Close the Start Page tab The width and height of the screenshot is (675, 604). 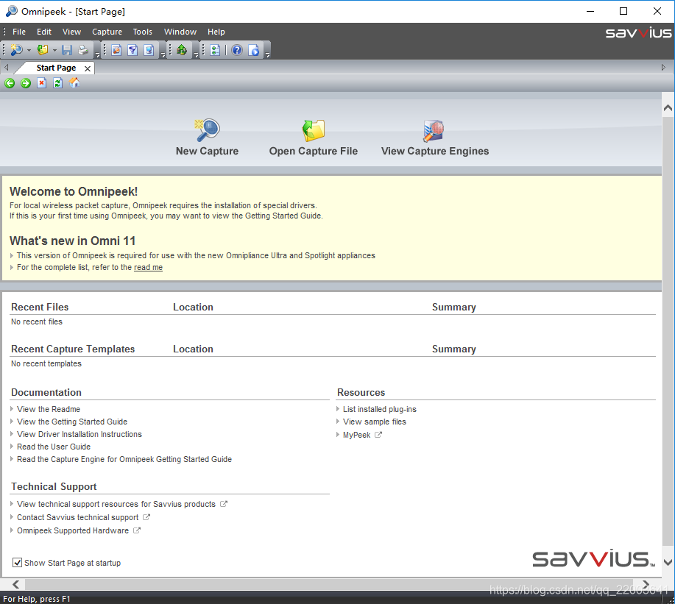[88, 68]
